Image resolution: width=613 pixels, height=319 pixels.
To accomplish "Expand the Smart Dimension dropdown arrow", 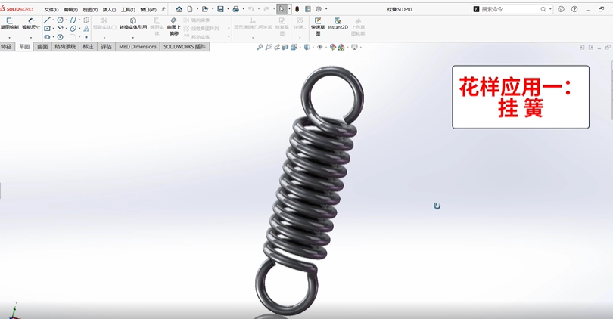I will click(31, 37).
